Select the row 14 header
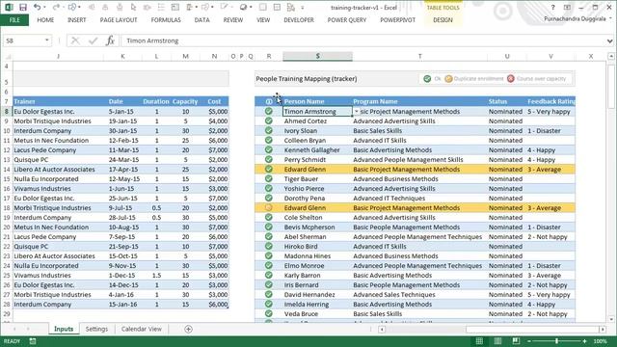The height and width of the screenshot is (347, 617). tap(7, 170)
